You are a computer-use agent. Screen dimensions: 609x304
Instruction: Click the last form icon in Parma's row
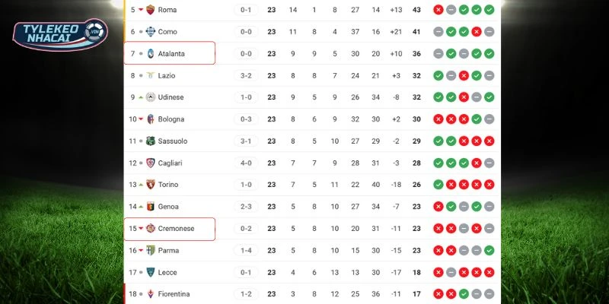tap(489, 251)
